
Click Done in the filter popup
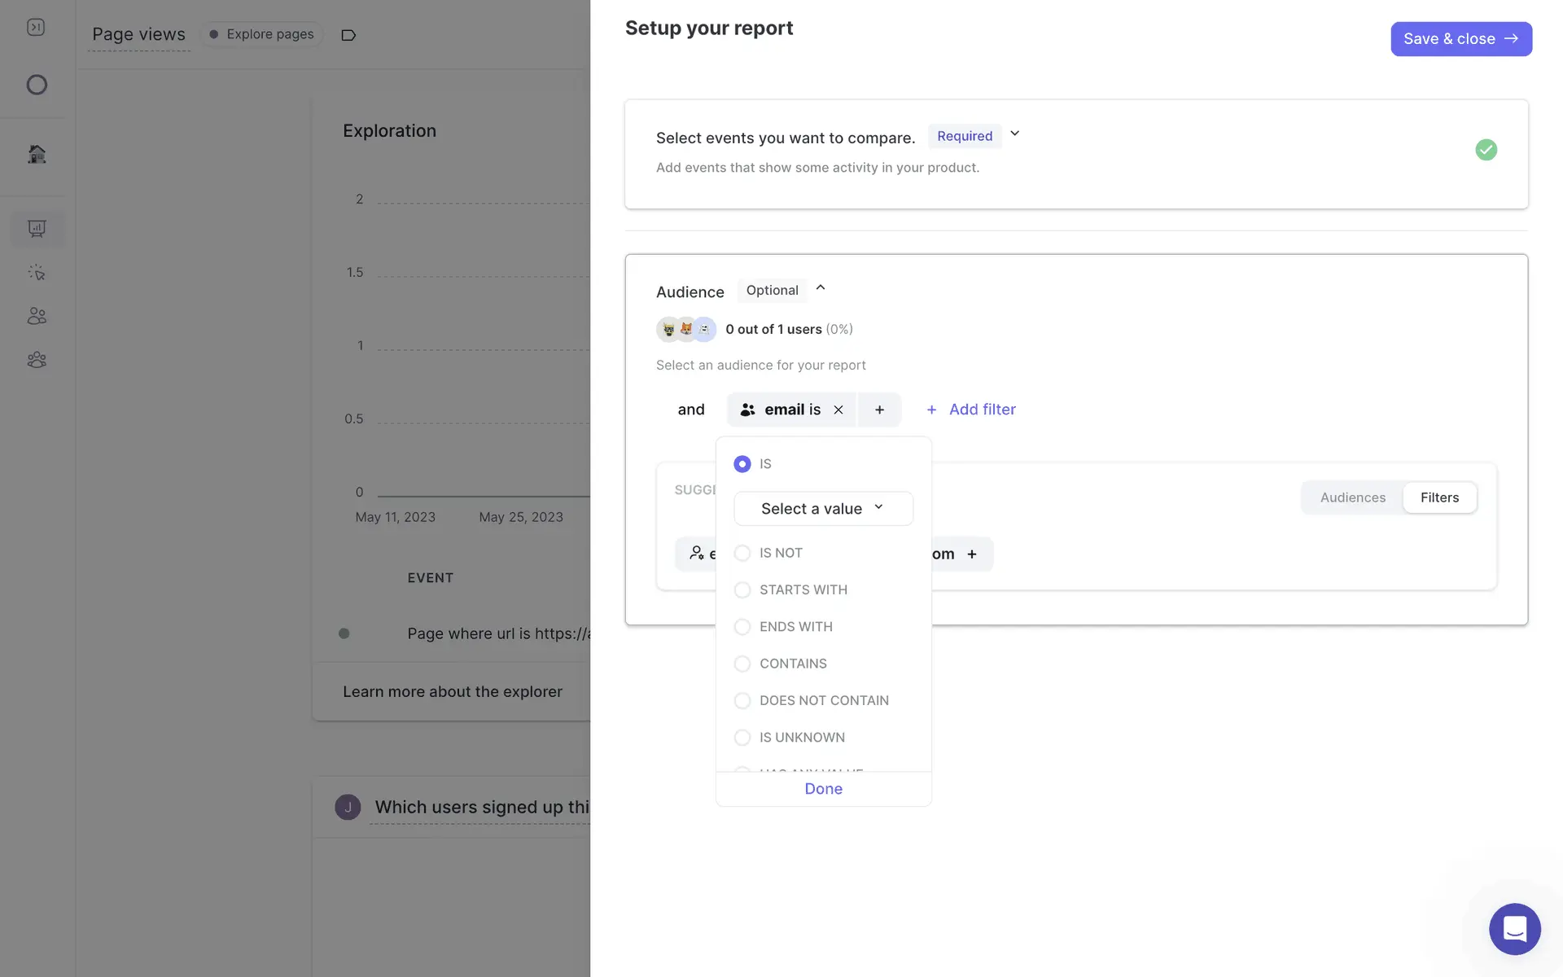coord(823,789)
